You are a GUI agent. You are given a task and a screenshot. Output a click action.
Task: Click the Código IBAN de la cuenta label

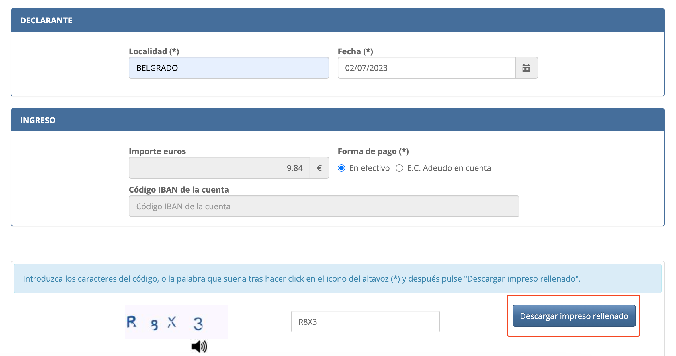[x=179, y=190]
